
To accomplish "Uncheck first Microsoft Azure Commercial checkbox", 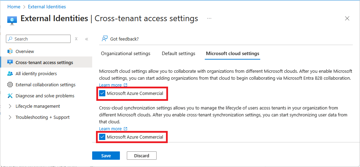I will point(102,93).
